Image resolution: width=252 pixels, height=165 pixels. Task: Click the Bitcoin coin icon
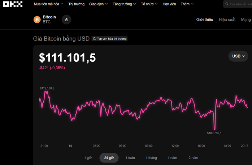(37, 19)
